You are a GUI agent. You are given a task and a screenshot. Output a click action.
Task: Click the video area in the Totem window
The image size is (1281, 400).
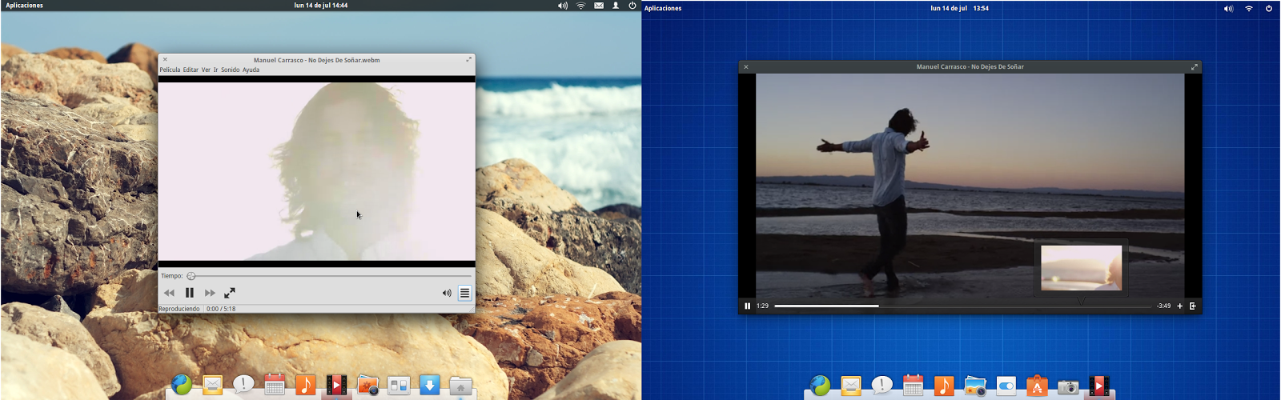pyautogui.click(x=316, y=171)
